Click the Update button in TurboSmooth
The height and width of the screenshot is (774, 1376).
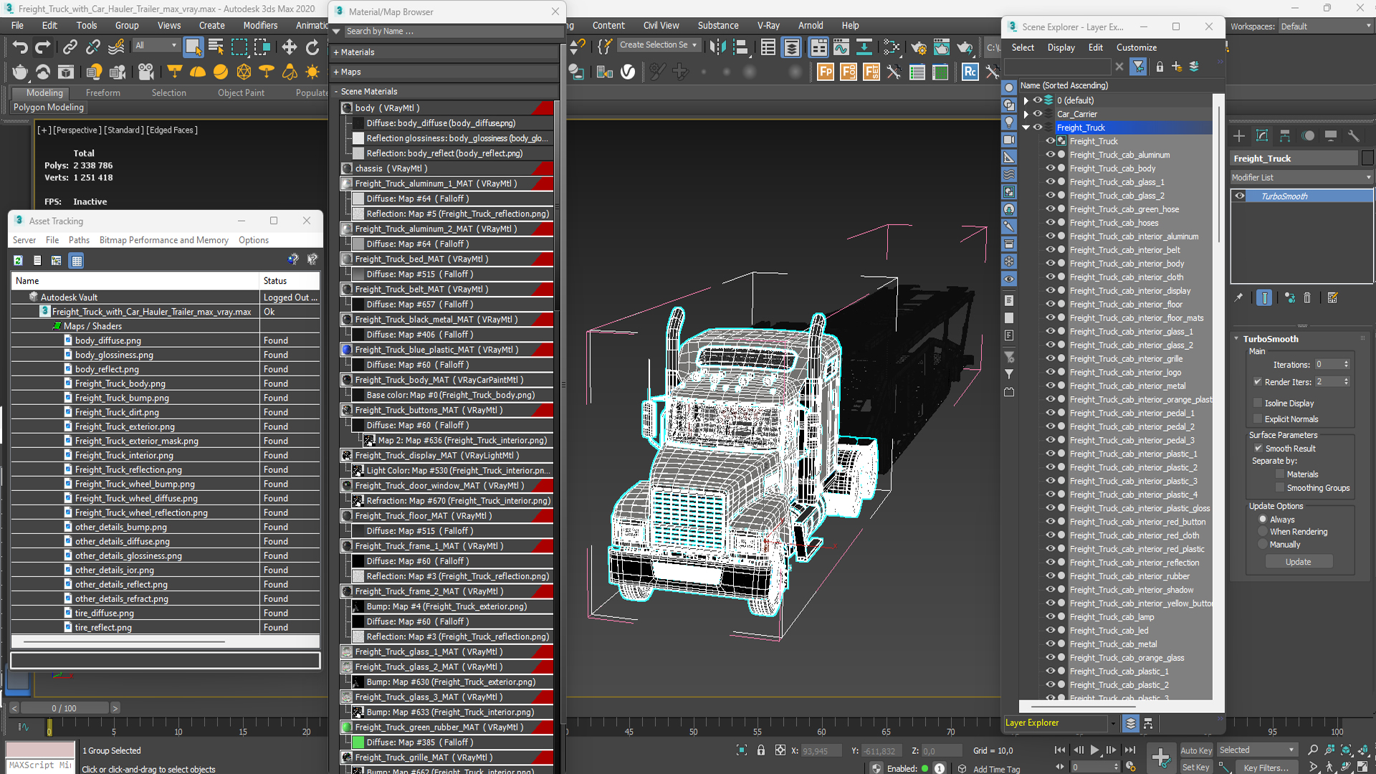(x=1299, y=561)
